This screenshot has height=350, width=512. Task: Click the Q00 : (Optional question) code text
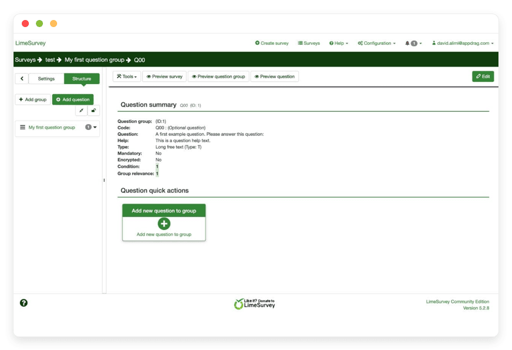pos(180,128)
